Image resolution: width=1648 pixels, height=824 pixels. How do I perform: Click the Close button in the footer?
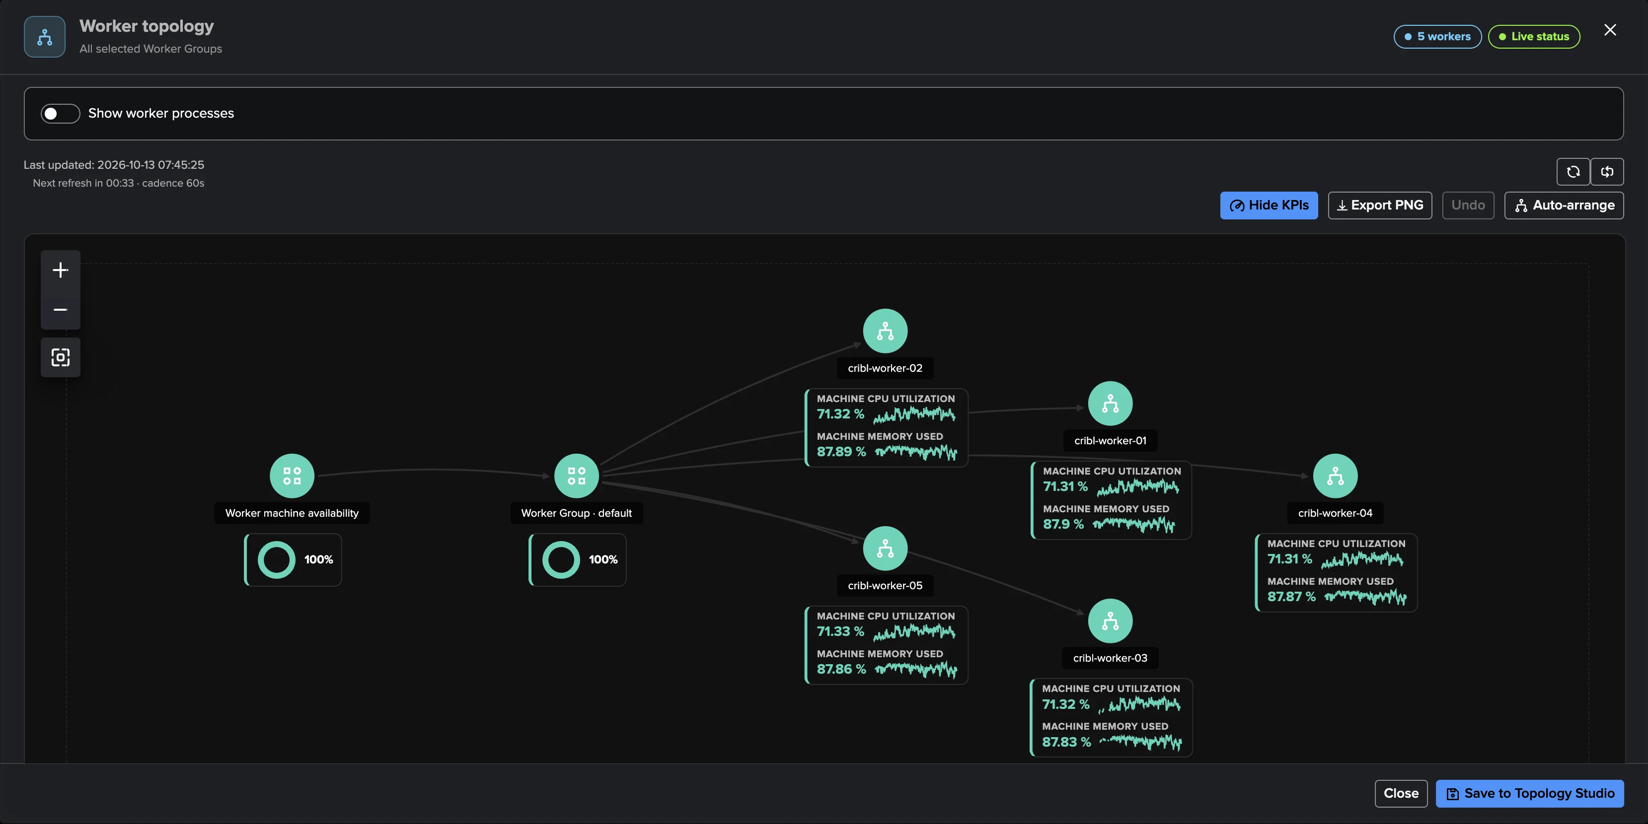pos(1401,793)
